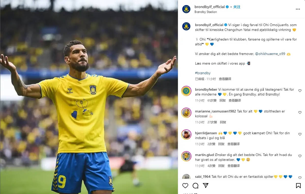Open the three-dot more options menu
Image resolution: width=305 pixels, height=194 pixels.
pyautogui.click(x=298, y=9)
